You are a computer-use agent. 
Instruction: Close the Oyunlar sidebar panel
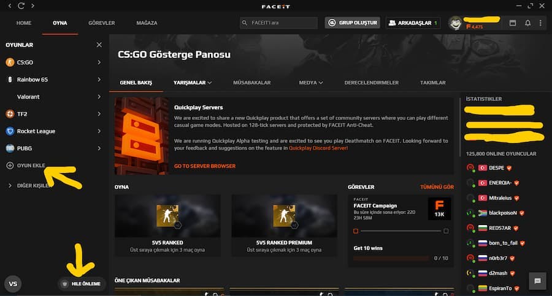tap(99, 45)
